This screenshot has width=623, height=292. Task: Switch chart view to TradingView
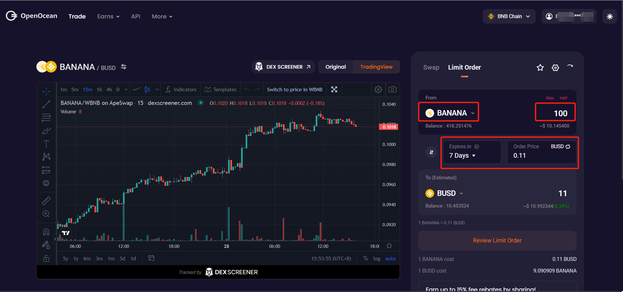tap(376, 67)
